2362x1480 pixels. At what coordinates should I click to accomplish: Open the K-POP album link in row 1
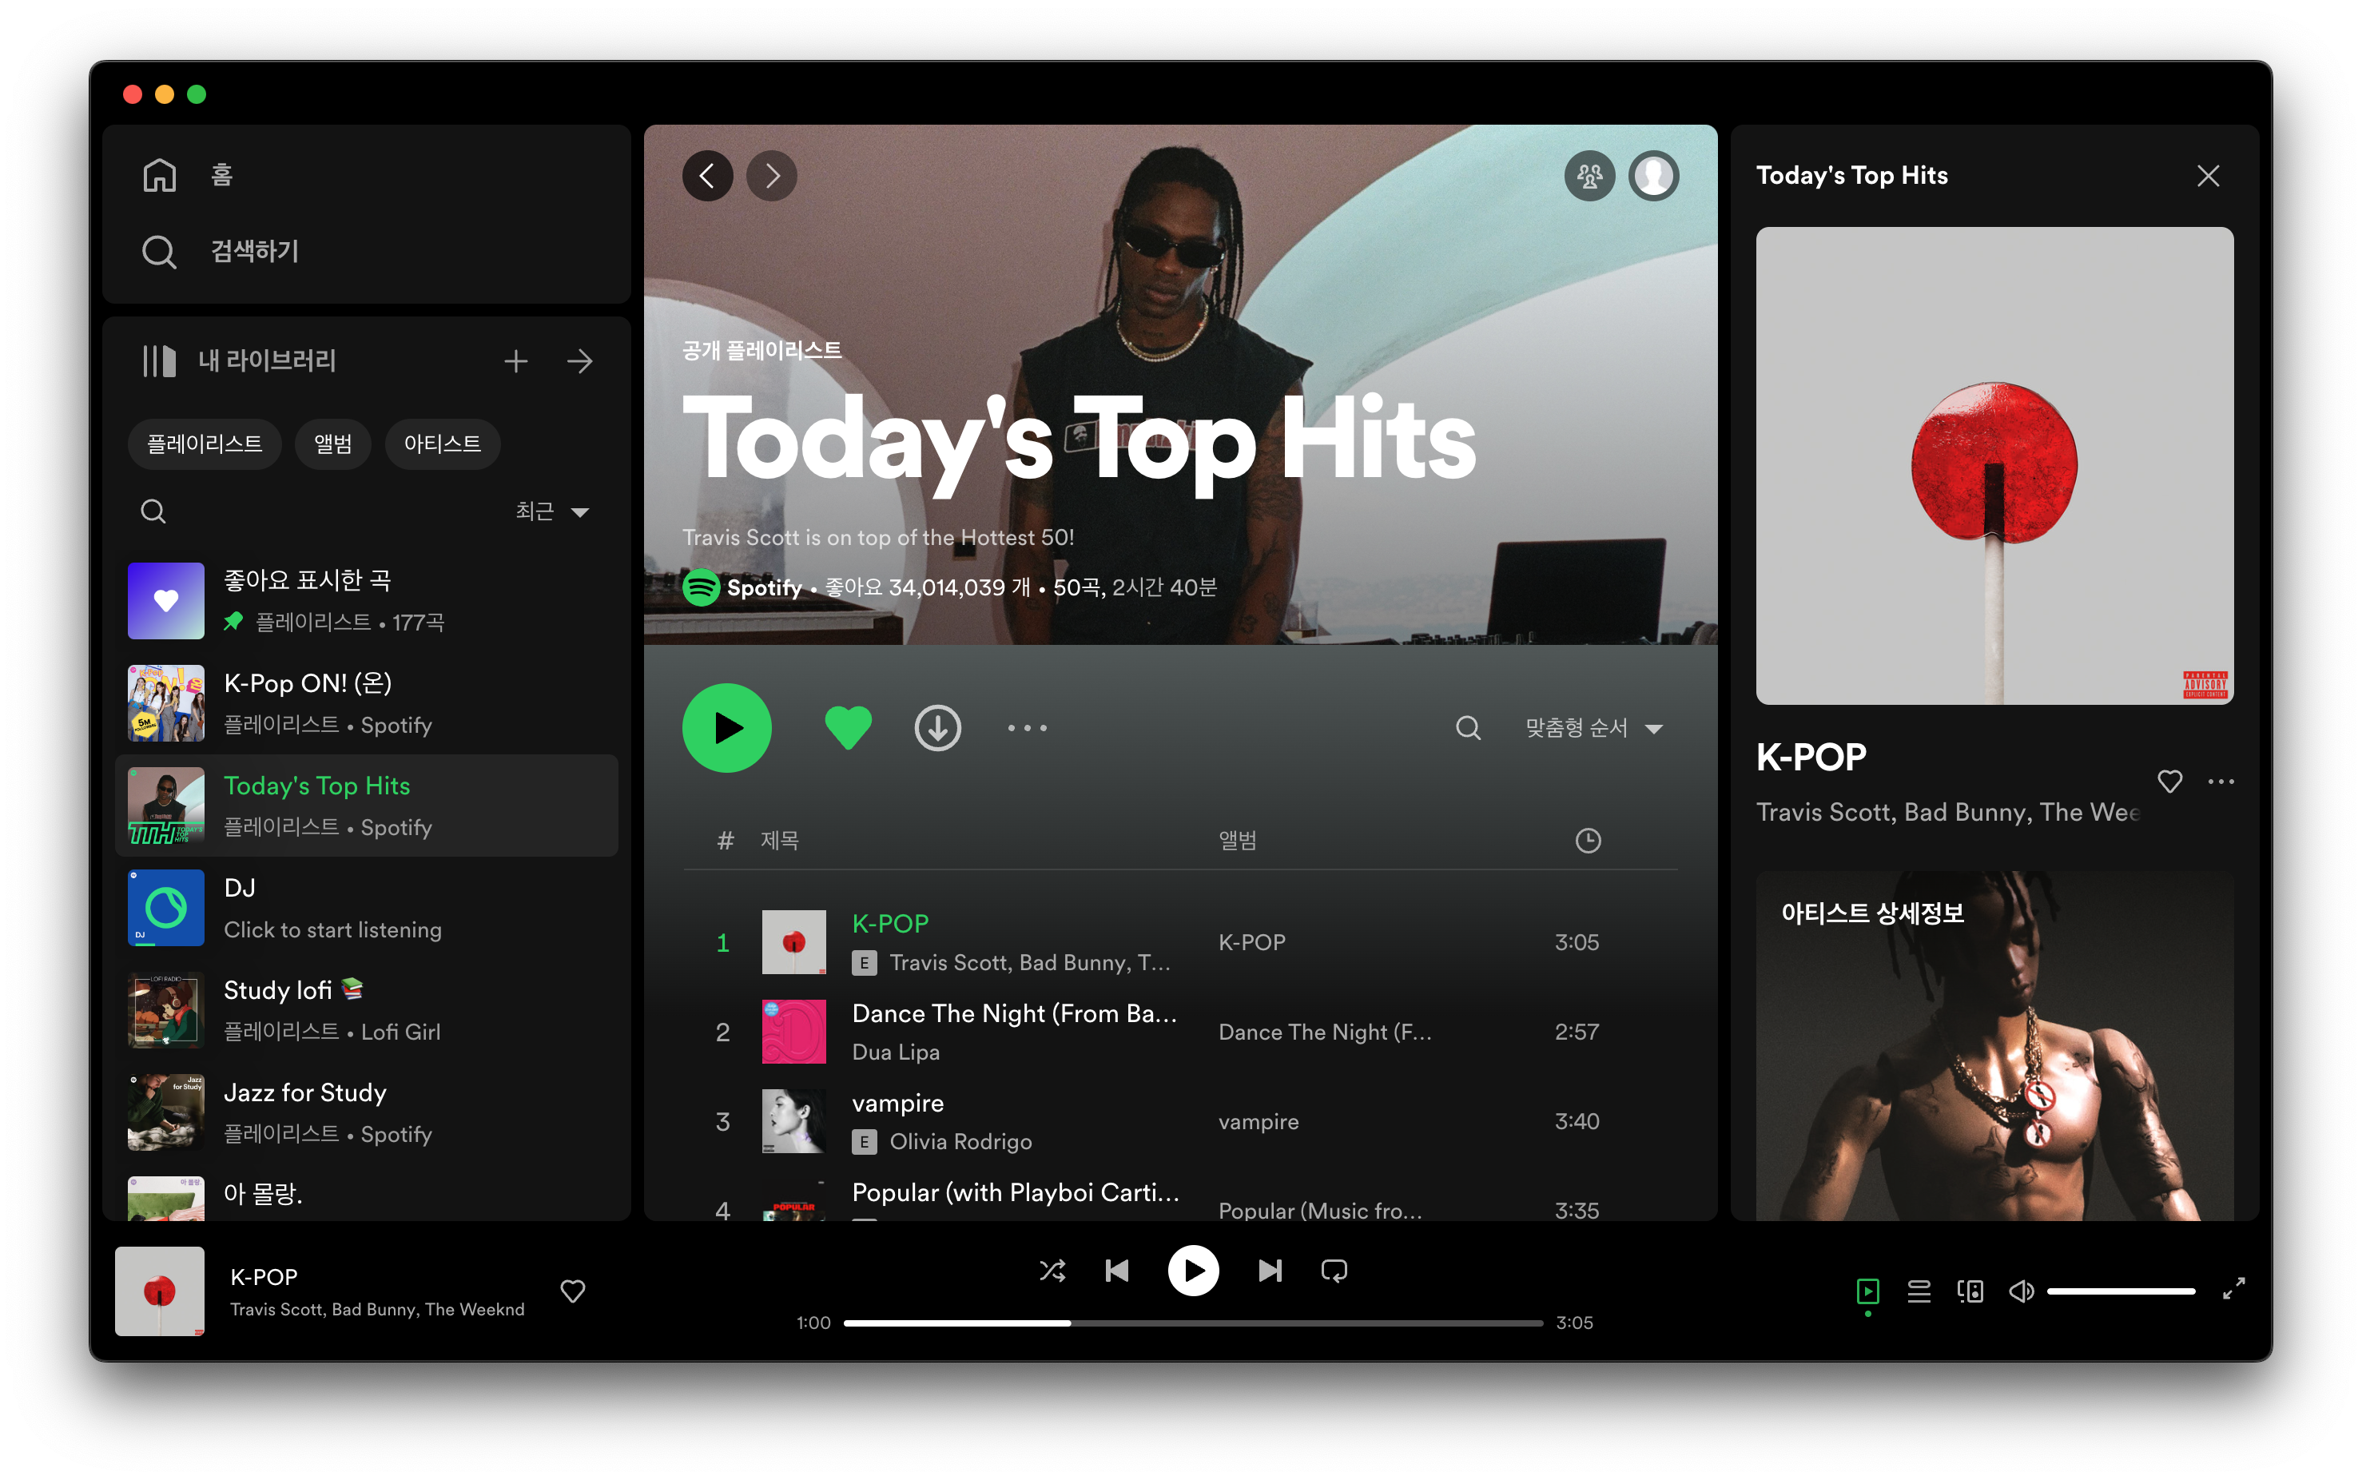[x=1252, y=943]
